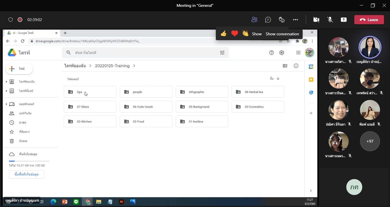Open the 02-Kitchen folder
This screenshot has height=207, width=390.
(90, 122)
